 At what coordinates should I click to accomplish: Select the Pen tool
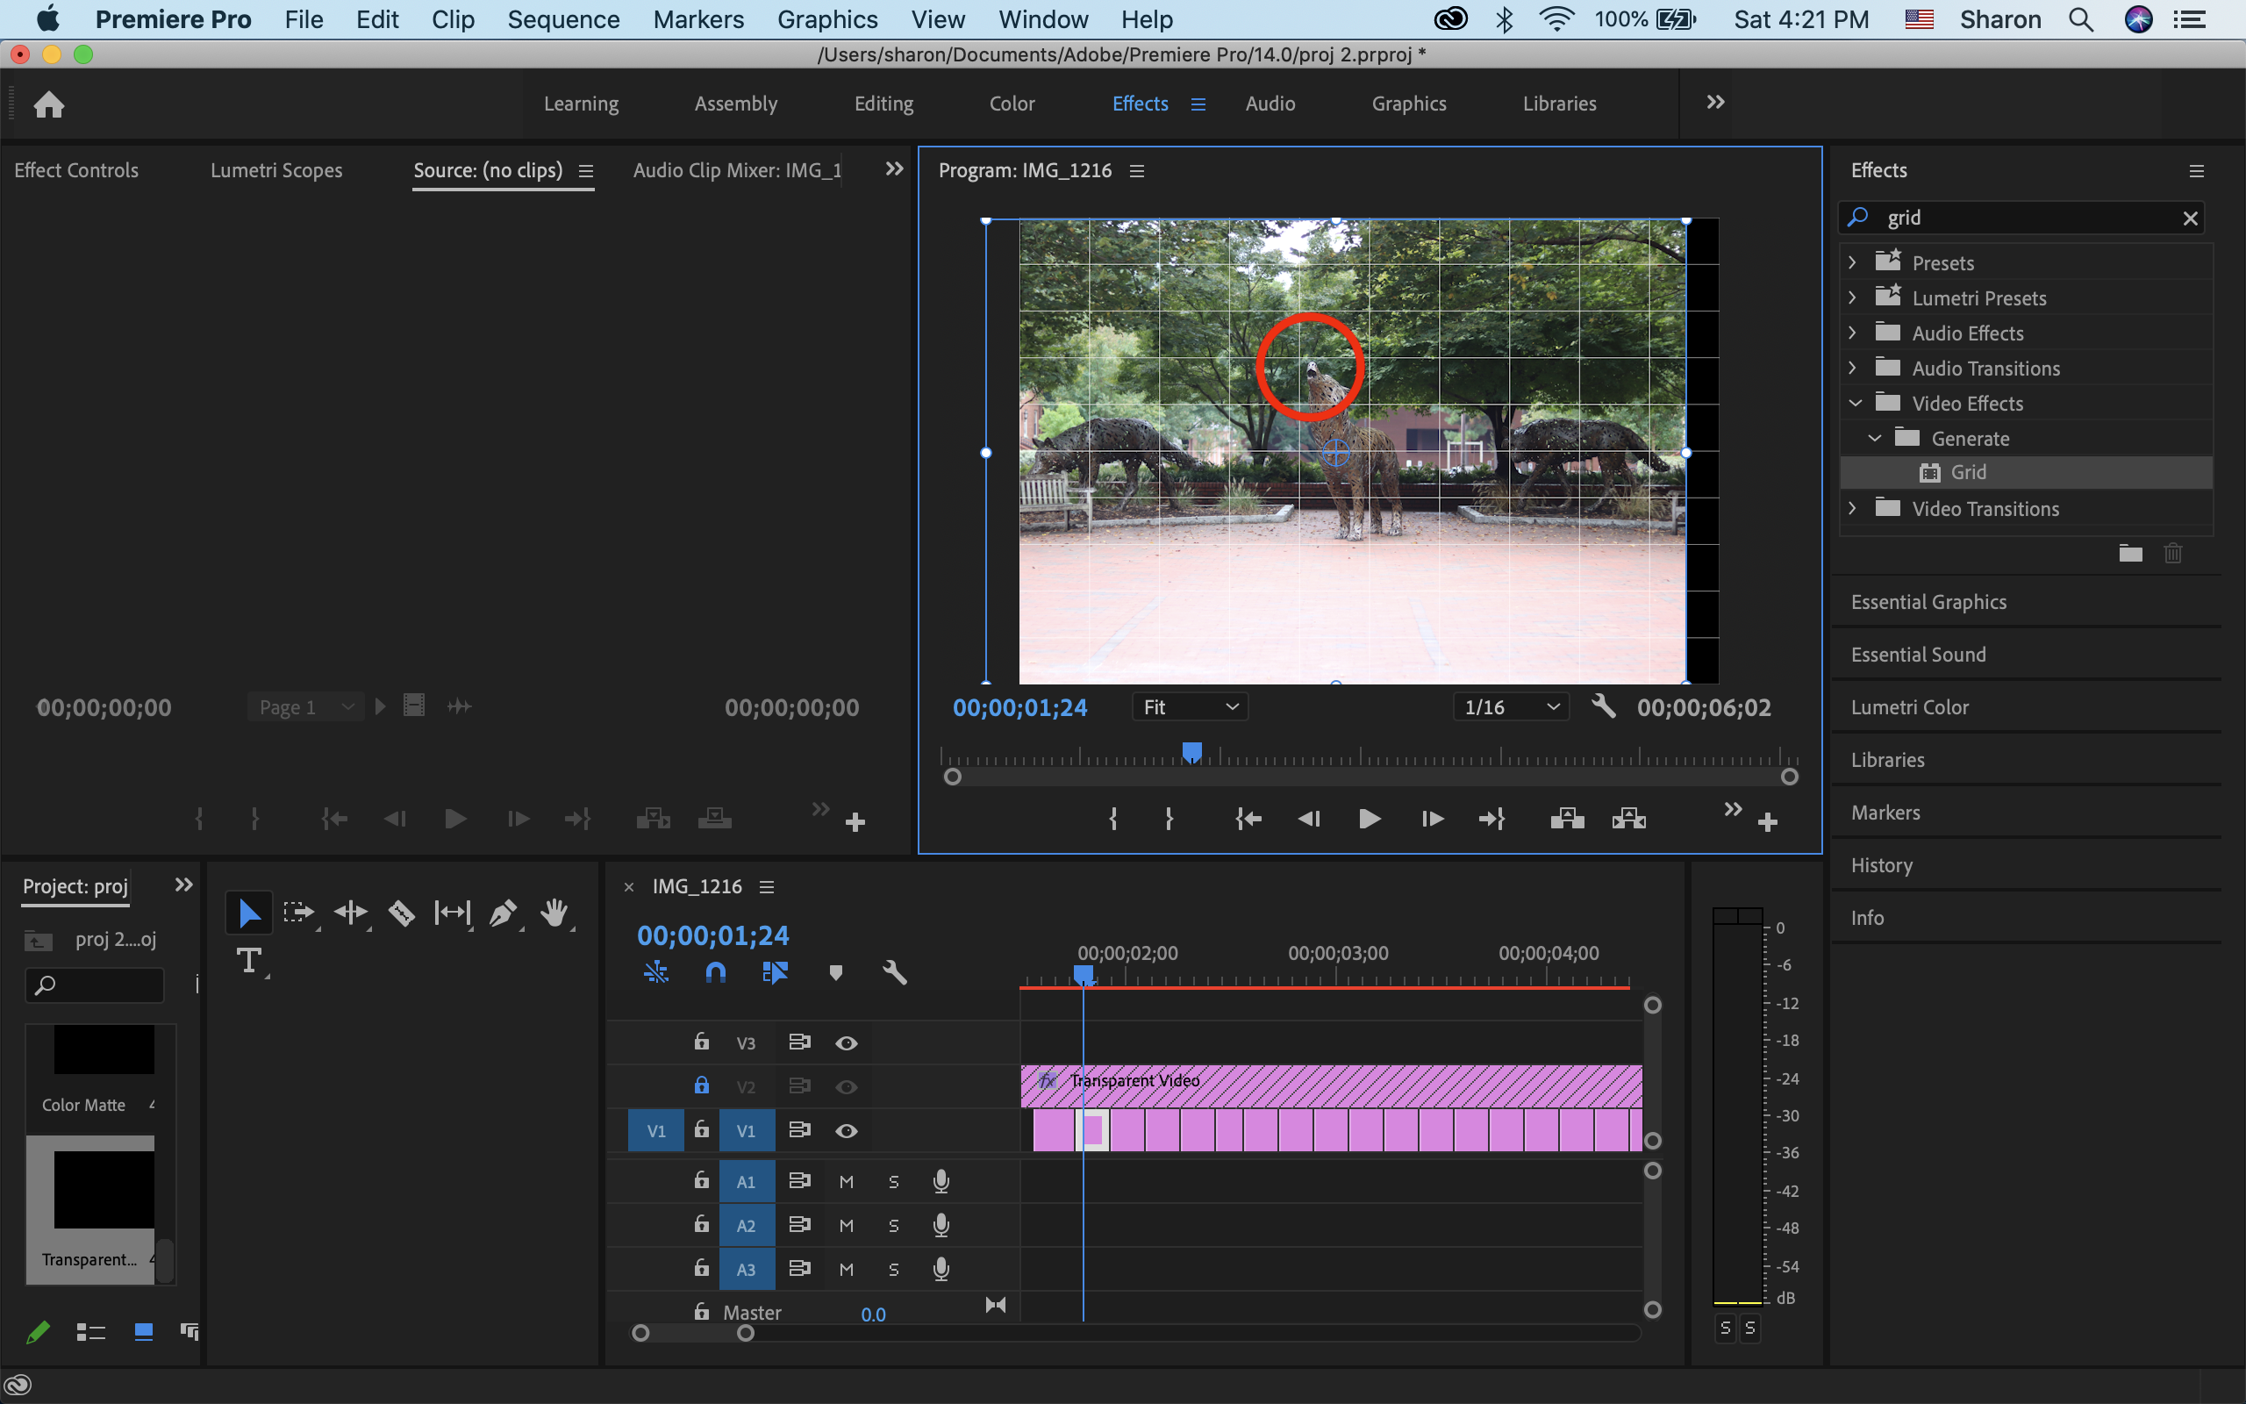(502, 913)
